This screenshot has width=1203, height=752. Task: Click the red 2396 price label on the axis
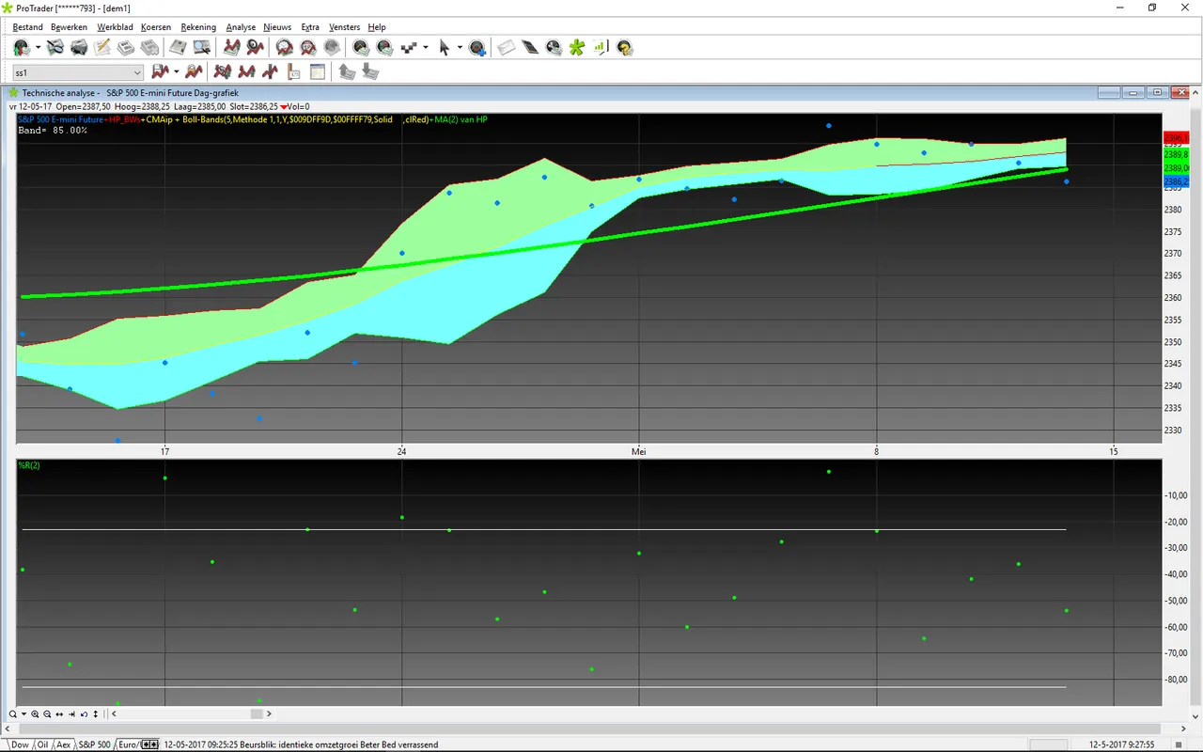[x=1176, y=137]
